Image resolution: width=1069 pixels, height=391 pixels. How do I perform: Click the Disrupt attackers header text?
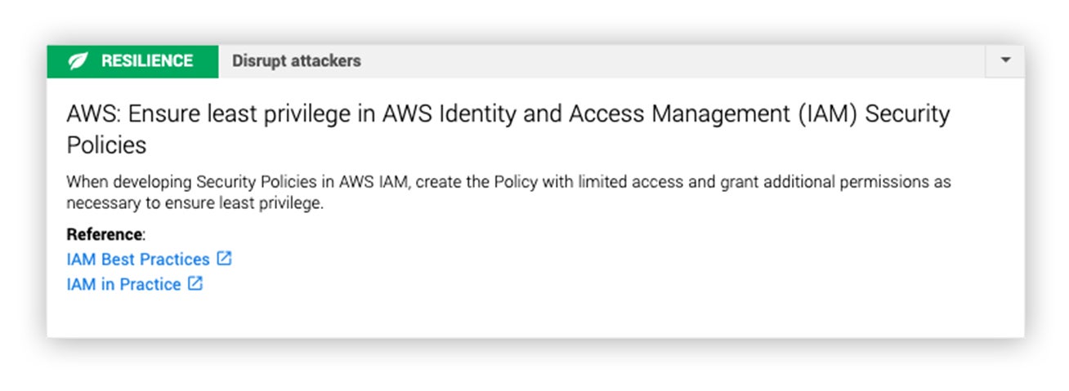296,61
